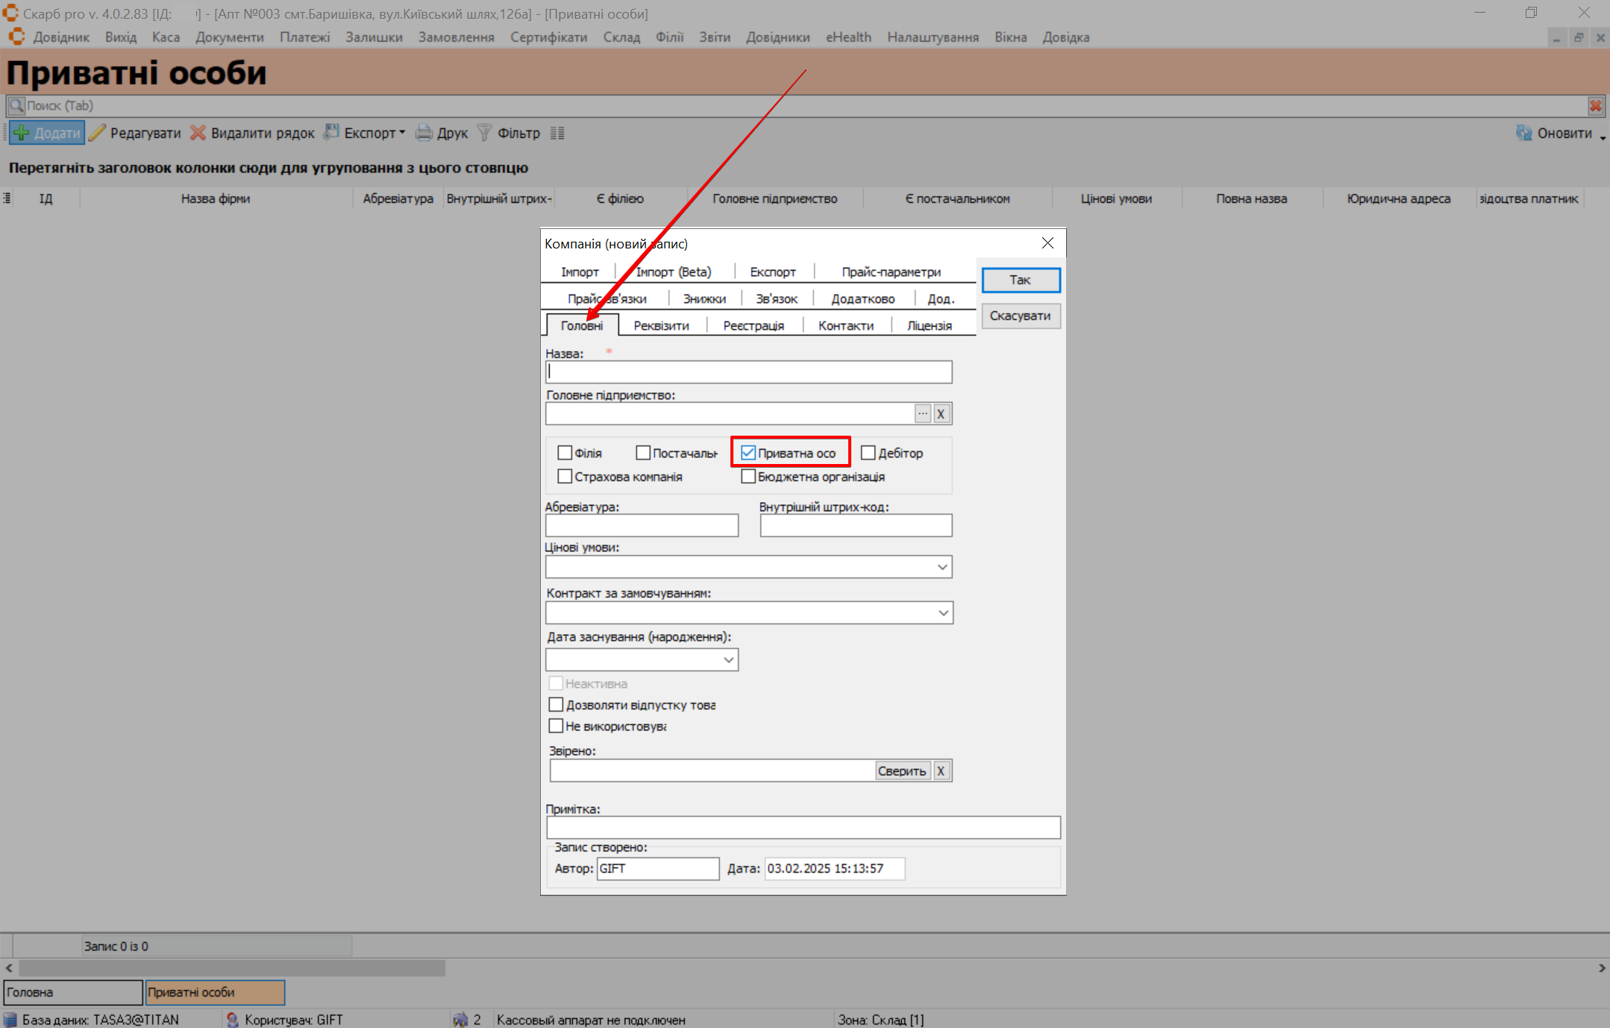Click the funnel Фільтр icon
Screen dimensions: 1610x1028
tap(484, 133)
